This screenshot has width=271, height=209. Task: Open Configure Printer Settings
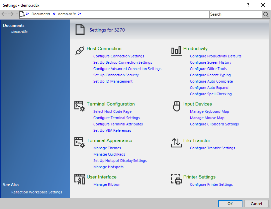click(x=211, y=184)
